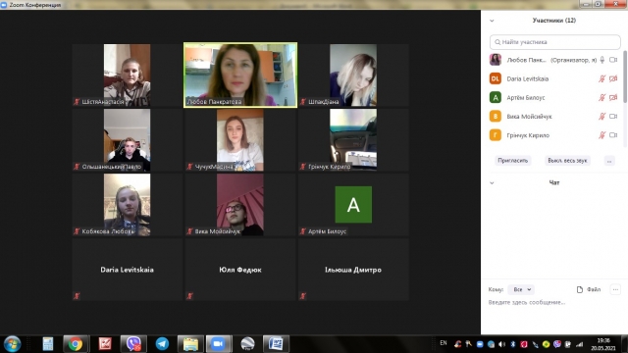Viewport: 628px width, 353px height.
Task: Open chat more options ellipsis
Action: point(615,289)
